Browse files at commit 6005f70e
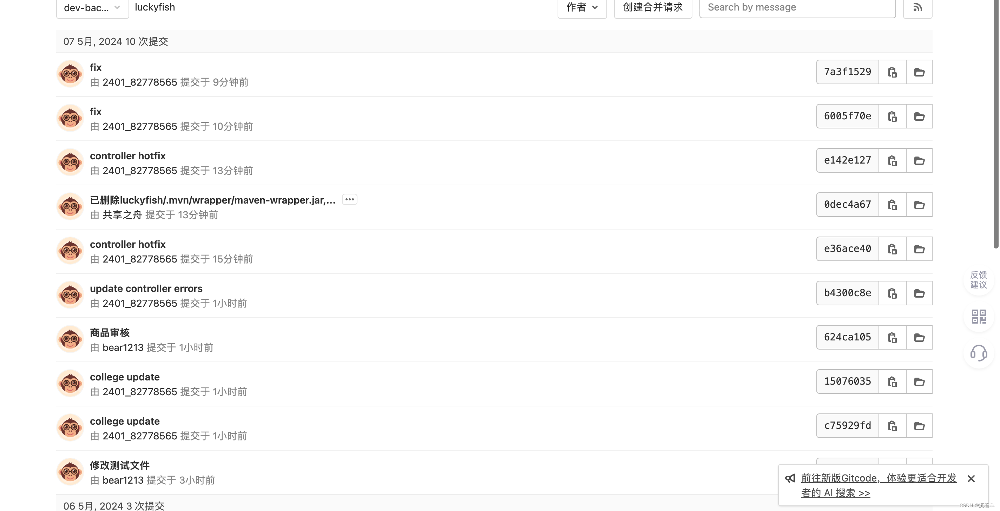Viewport: 1000px width, 511px height. click(x=919, y=117)
